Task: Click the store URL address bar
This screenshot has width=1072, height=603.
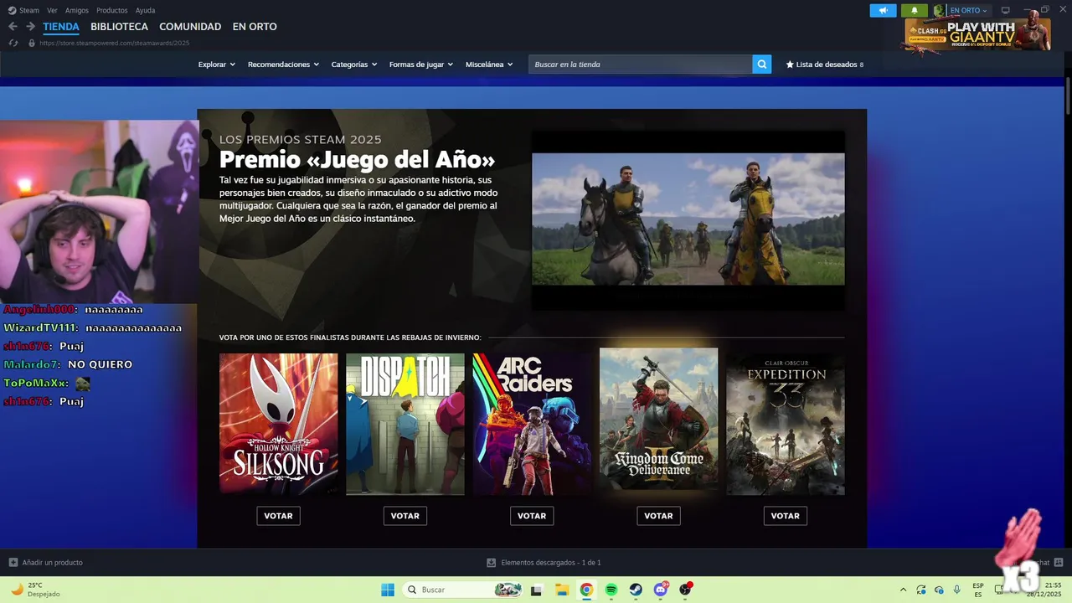Action: click(114, 43)
